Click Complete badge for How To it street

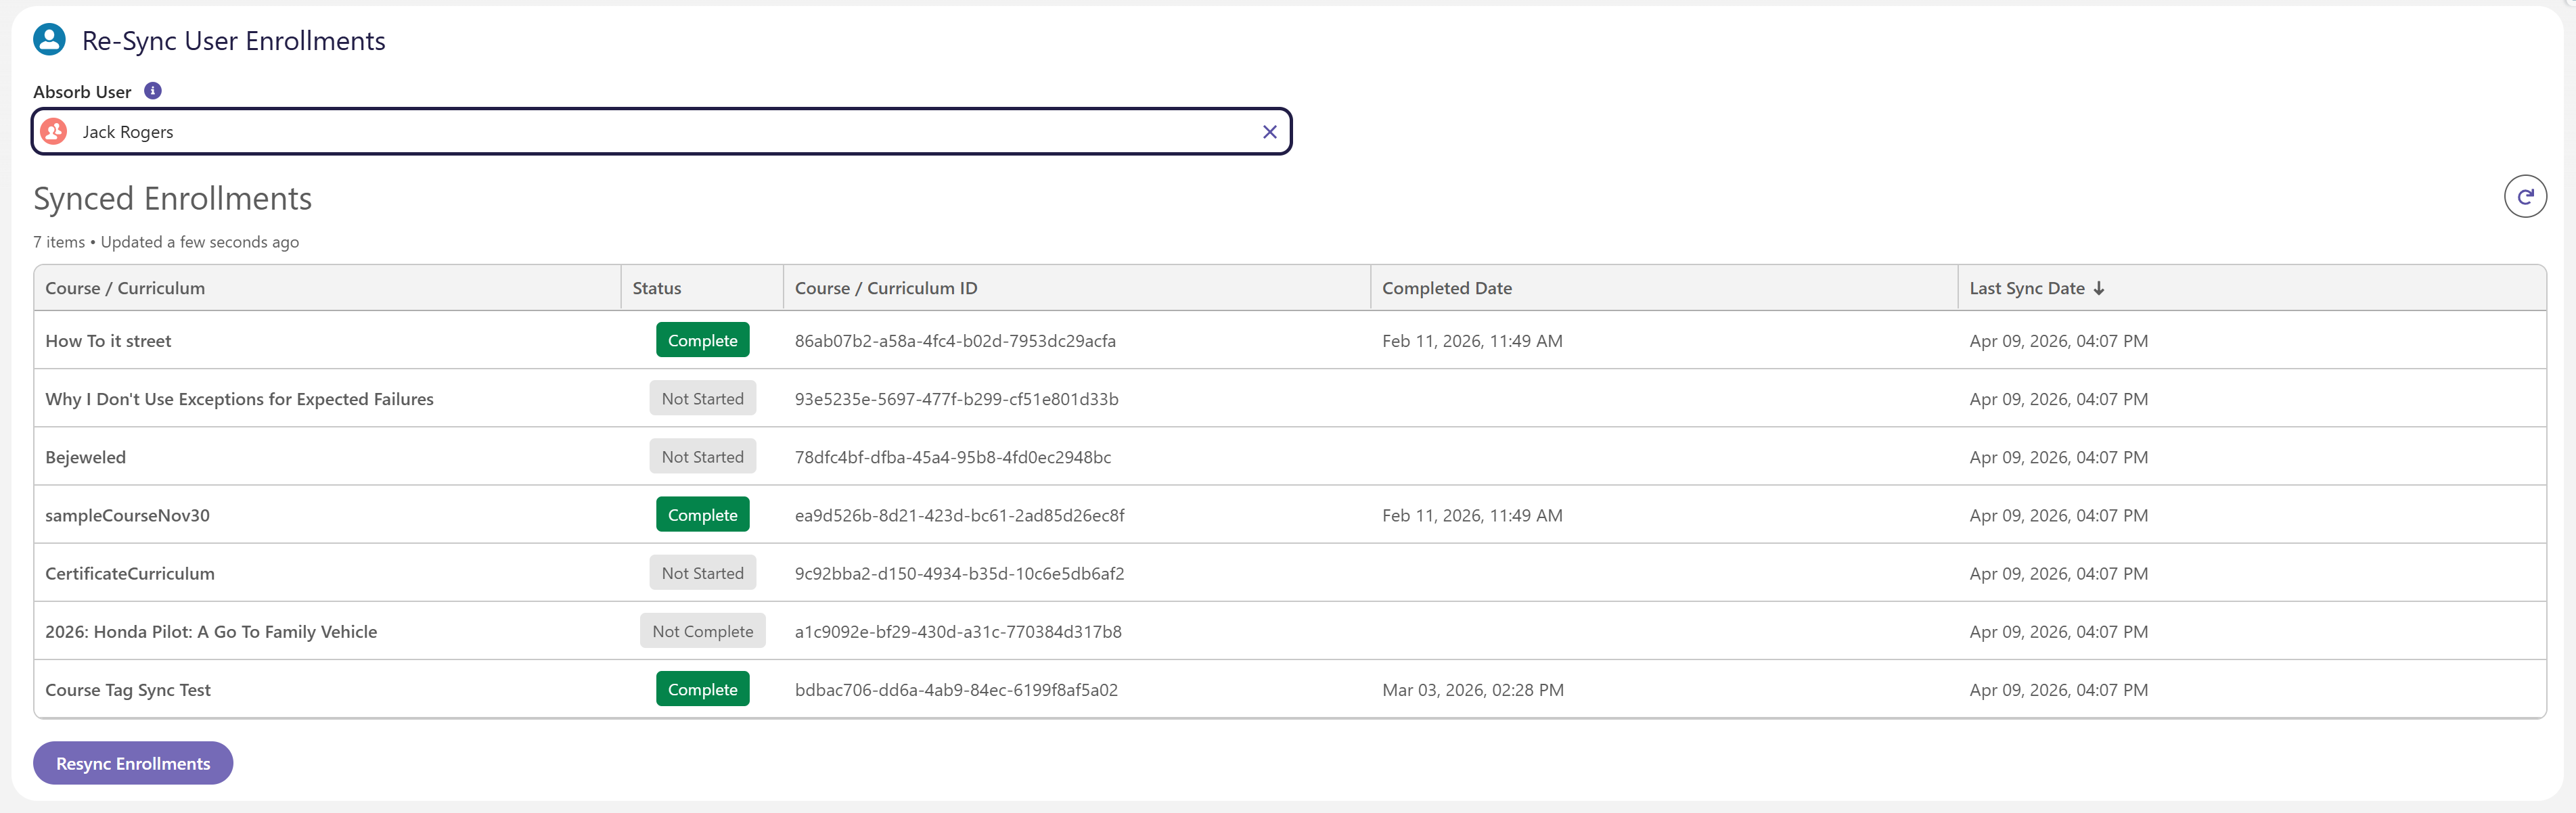702,340
